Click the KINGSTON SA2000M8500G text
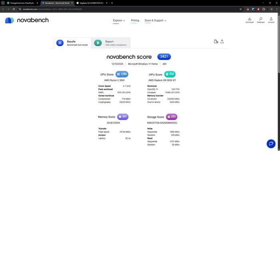 [x=162, y=123]
